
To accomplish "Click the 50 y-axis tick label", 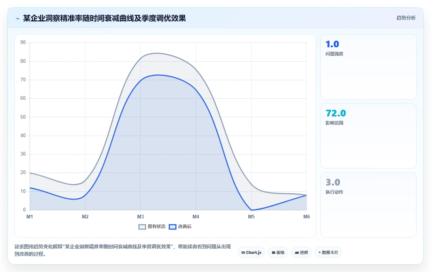I will pyautogui.click(x=23, y=117).
